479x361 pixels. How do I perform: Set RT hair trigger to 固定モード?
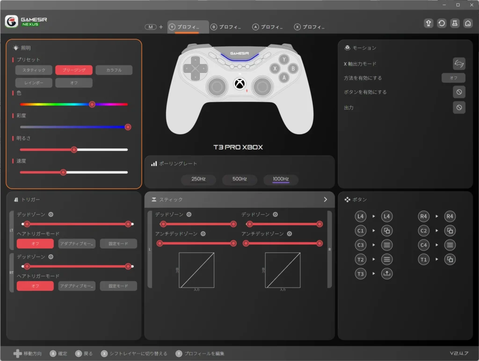118,286
